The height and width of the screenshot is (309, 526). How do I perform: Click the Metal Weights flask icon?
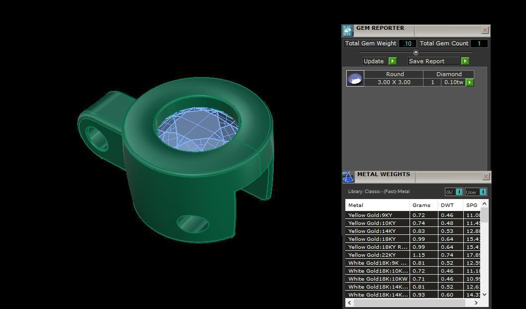pos(348,177)
